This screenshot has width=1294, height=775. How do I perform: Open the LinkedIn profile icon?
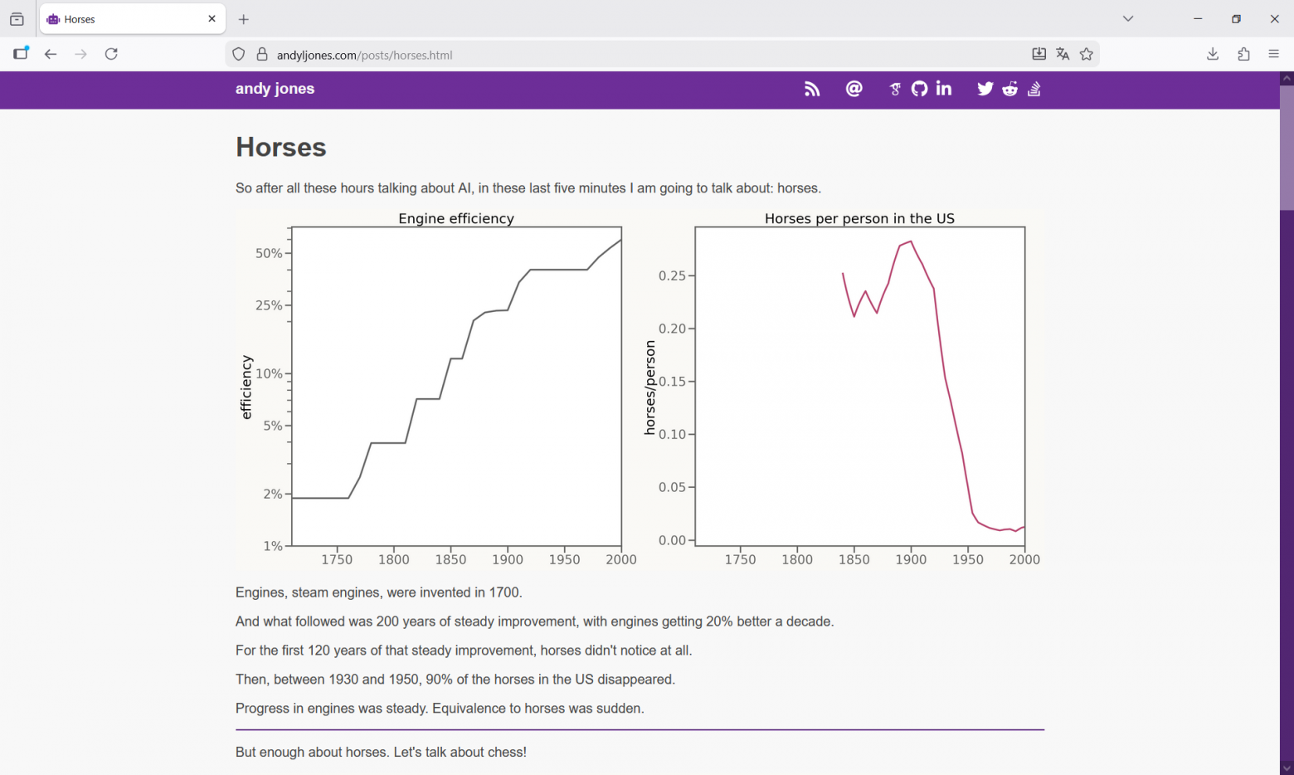(944, 89)
